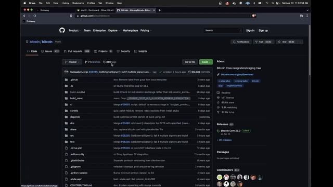Switch to the Issues tab
The height and width of the screenshot is (187, 333).
[50, 51]
